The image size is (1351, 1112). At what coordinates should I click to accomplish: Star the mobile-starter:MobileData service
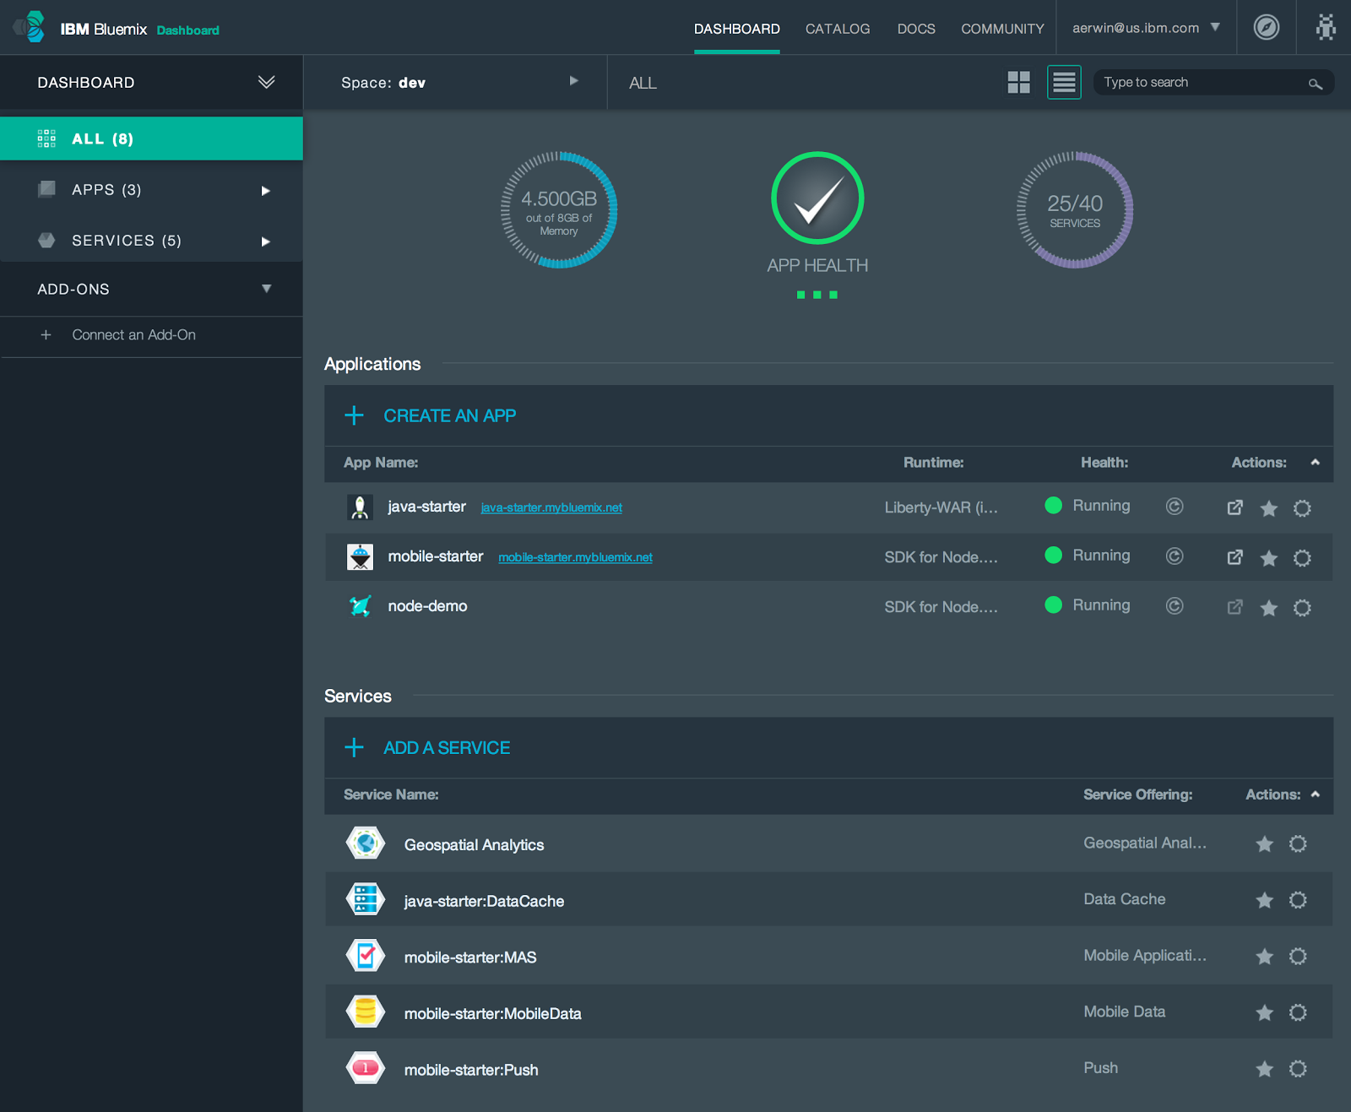[x=1264, y=1012]
